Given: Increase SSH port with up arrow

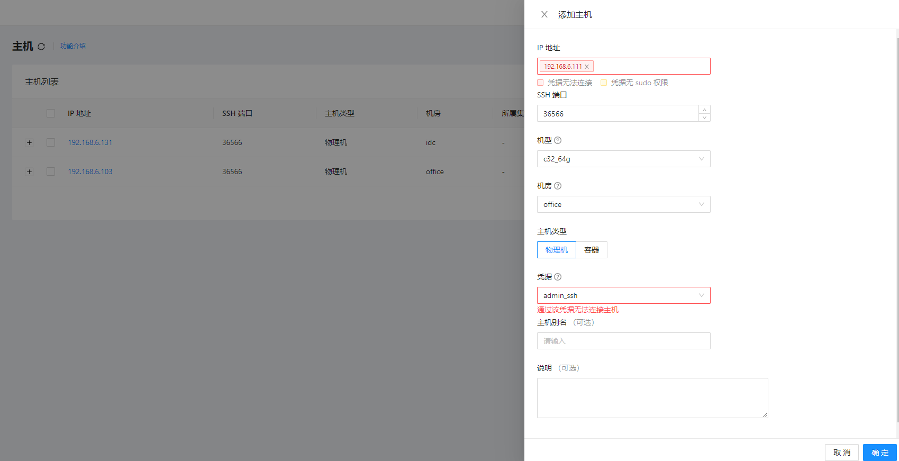Looking at the screenshot, I should tap(704, 110).
